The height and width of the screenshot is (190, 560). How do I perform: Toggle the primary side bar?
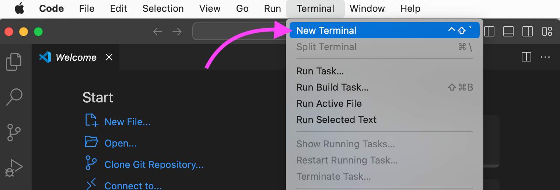[489, 32]
